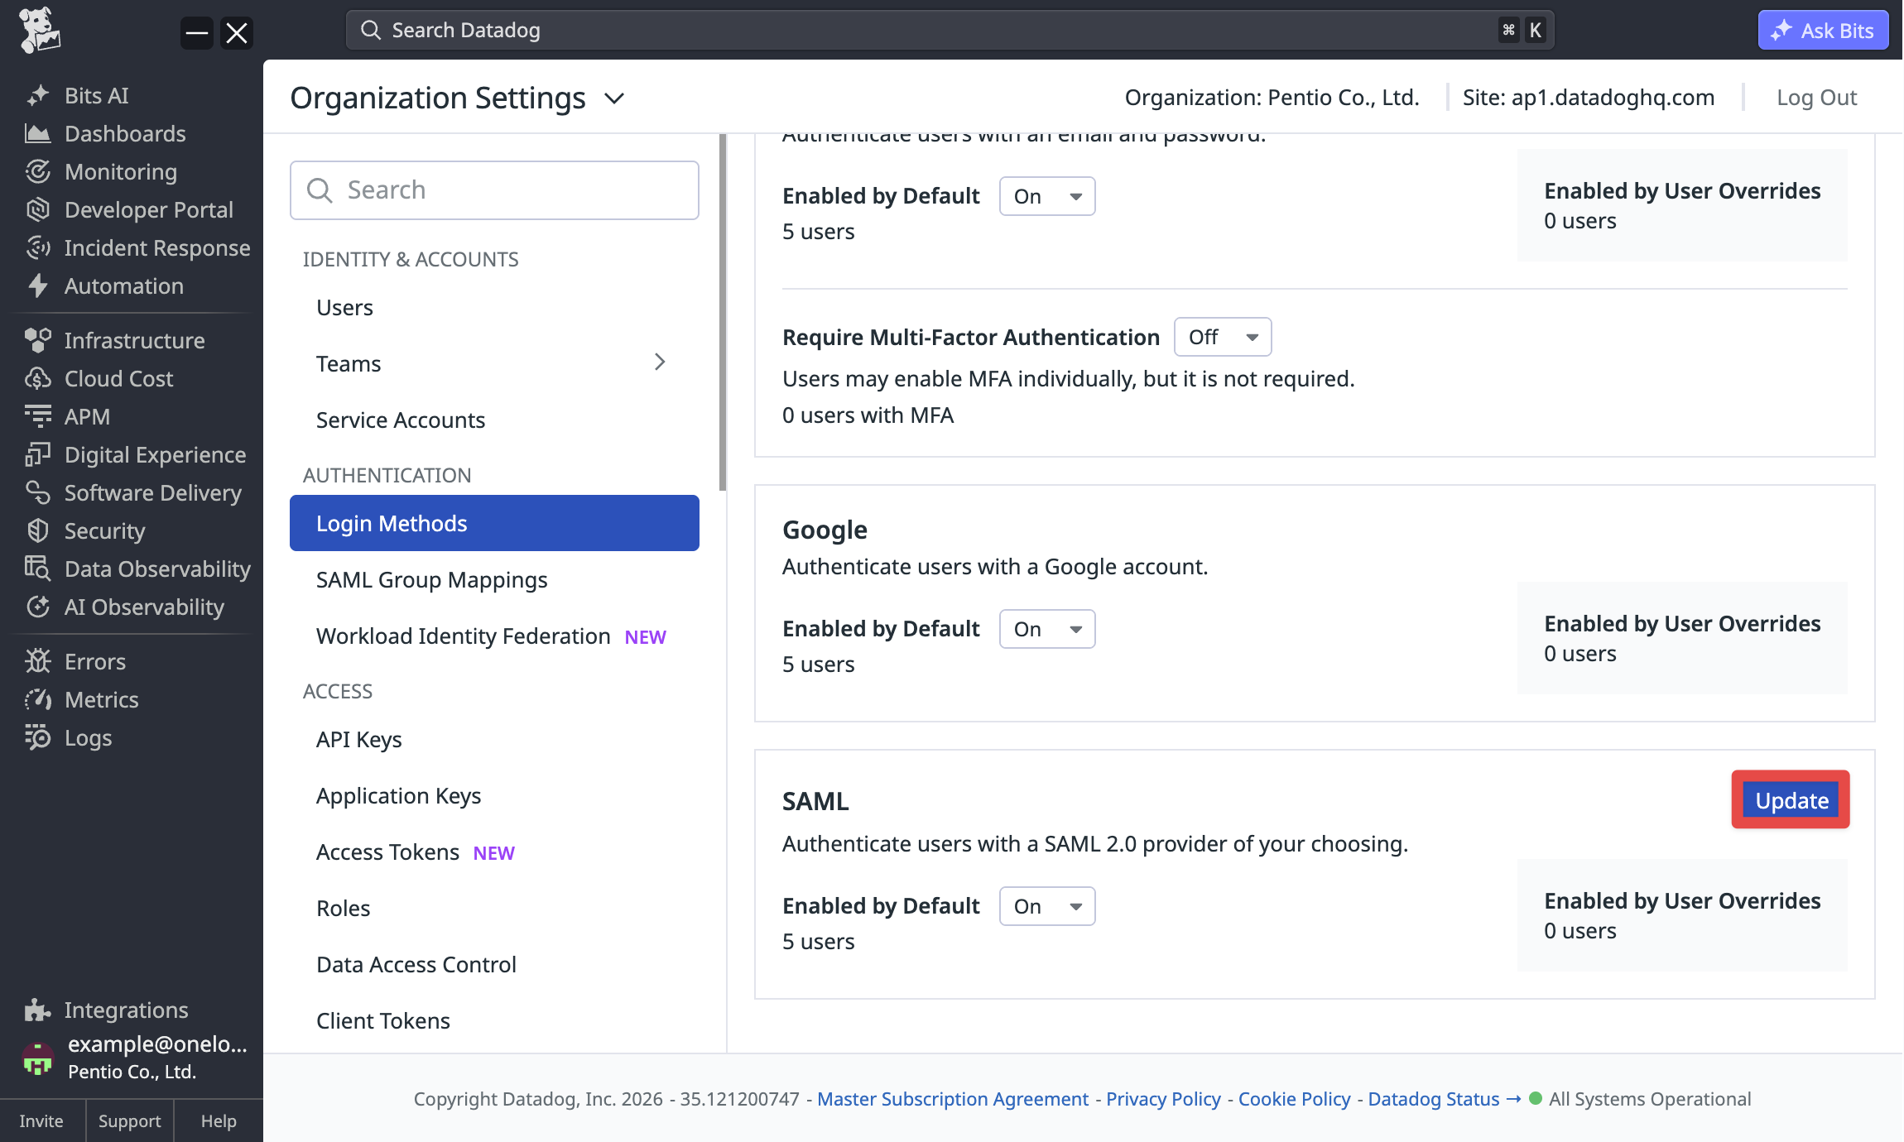Image resolution: width=1904 pixels, height=1142 pixels.
Task: Select Login Methods menu item
Action: (494, 523)
